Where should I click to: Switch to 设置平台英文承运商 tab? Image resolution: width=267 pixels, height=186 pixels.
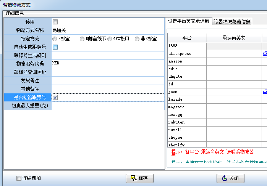188,21
